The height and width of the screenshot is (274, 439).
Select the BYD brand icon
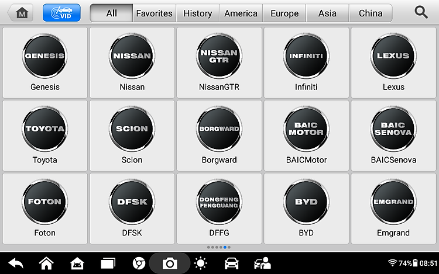[x=306, y=202]
